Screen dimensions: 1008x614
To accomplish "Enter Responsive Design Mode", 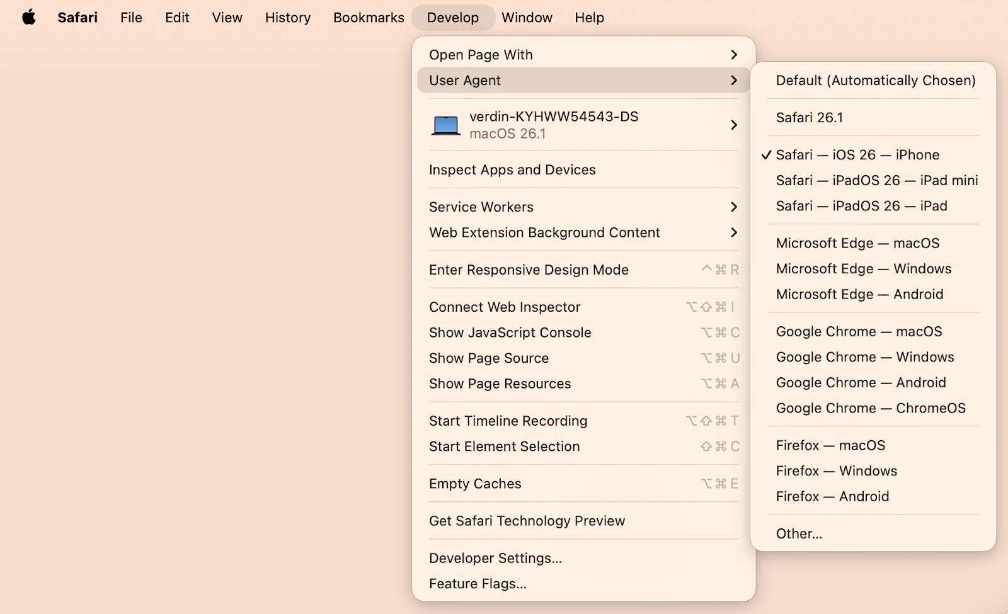I will pos(529,270).
